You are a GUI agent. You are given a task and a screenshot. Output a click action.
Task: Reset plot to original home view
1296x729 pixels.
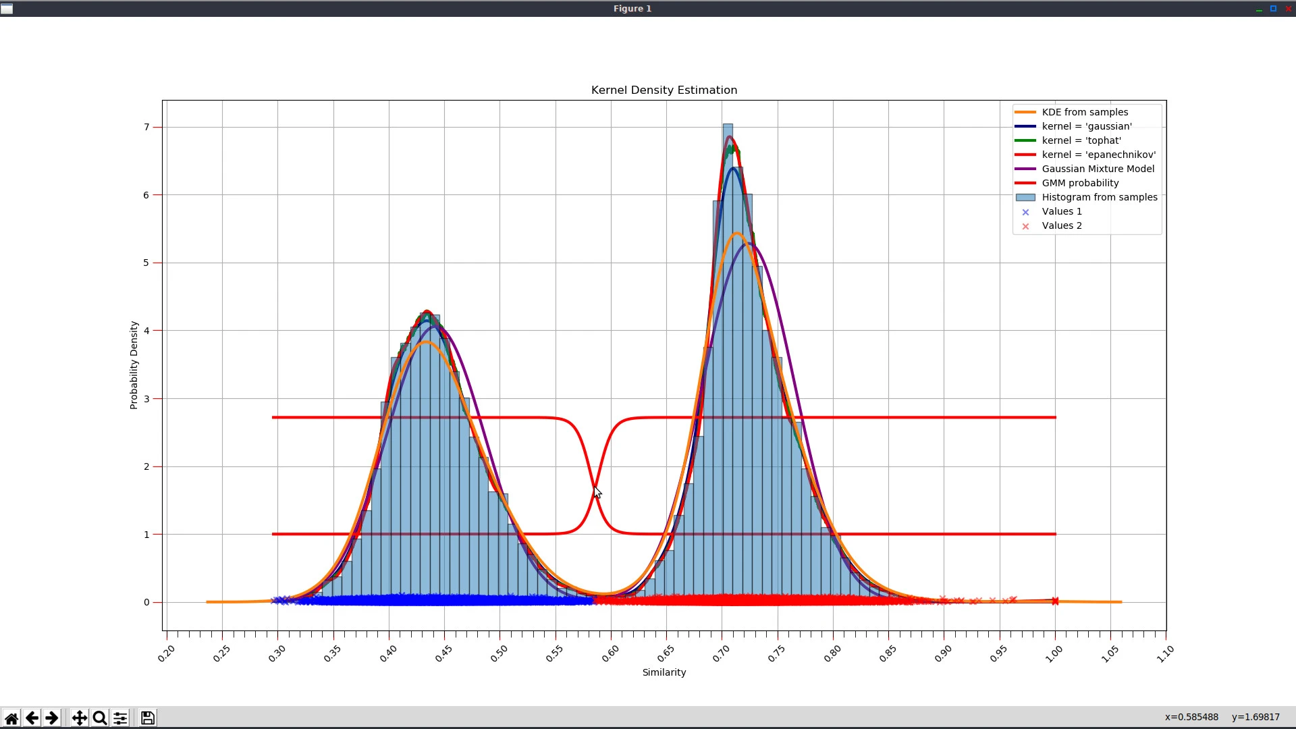11,718
